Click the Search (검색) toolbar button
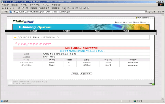165x104 pixels. pos(34,8)
